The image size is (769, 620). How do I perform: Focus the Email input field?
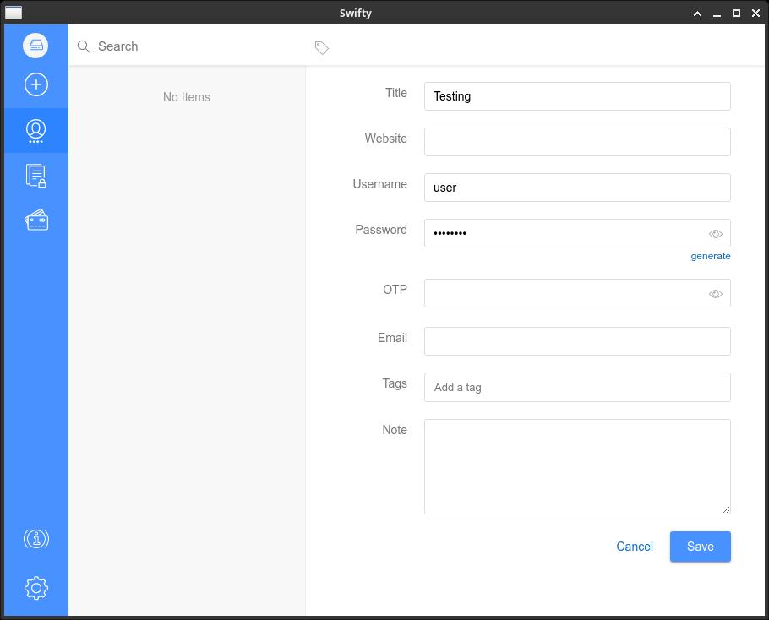click(577, 341)
